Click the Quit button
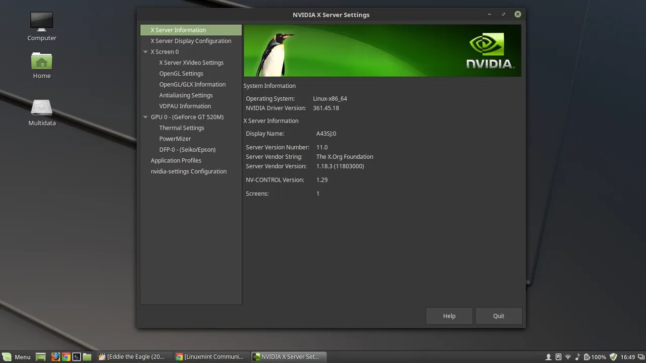This screenshot has width=646, height=363. coord(499,316)
